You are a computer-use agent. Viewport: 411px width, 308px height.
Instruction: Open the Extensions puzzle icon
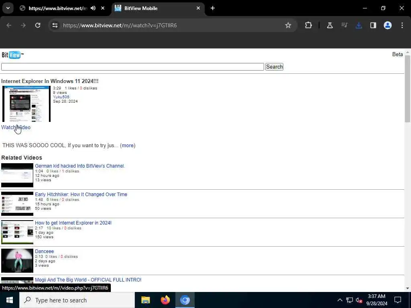(x=309, y=25)
